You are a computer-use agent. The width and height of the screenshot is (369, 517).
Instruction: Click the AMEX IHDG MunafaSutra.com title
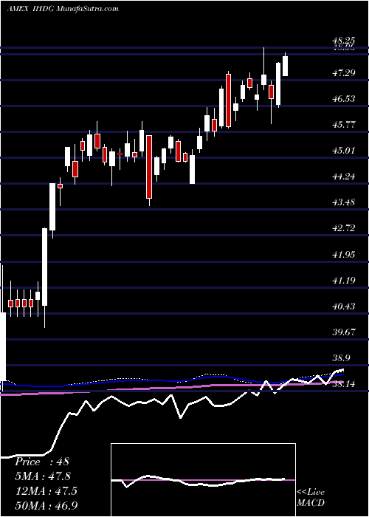coord(63,9)
